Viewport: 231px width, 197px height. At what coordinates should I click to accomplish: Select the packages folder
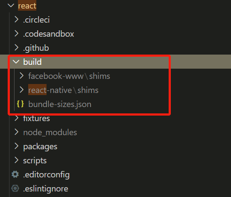coord(40,147)
